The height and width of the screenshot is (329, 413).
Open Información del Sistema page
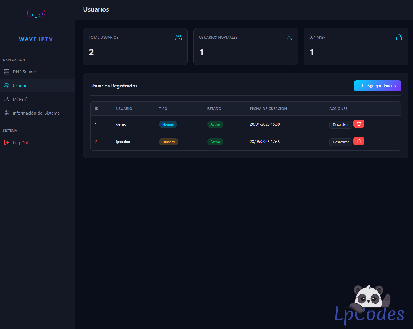[37, 113]
